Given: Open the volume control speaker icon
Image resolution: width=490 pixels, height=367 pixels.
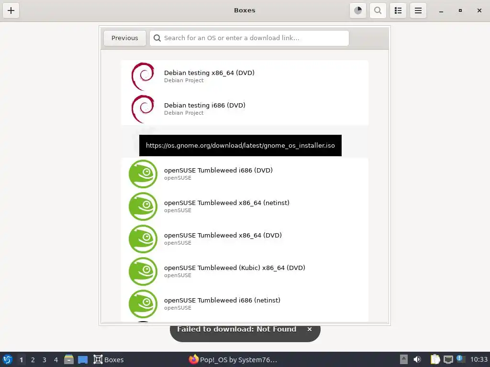Looking at the screenshot, I should (417, 359).
